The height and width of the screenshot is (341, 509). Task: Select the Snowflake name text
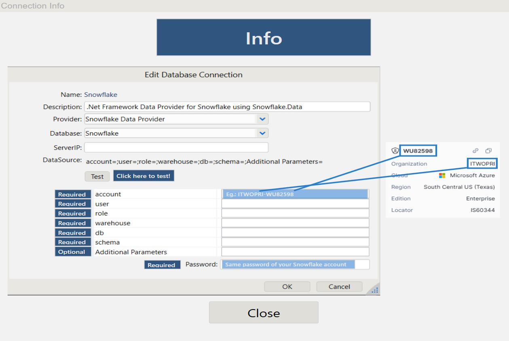tap(101, 95)
